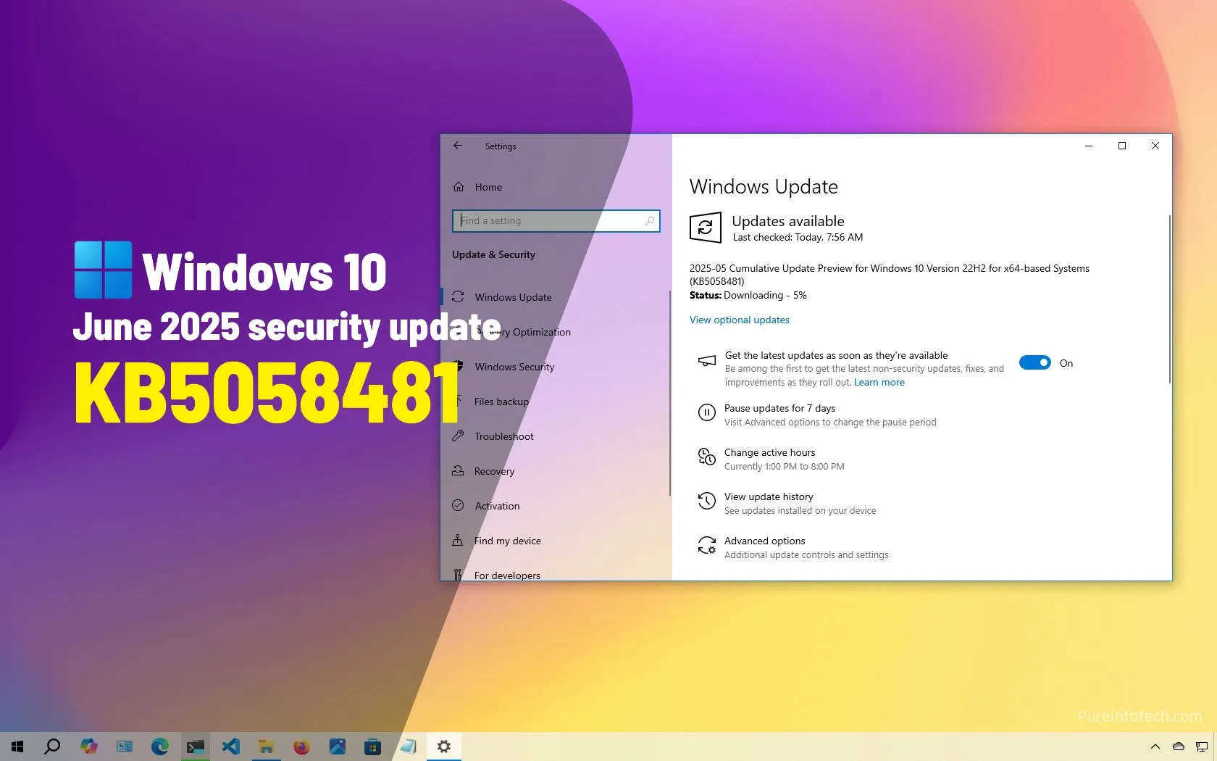Open Activation in the sidebar
This screenshot has width=1217, height=761.
pos(497,506)
